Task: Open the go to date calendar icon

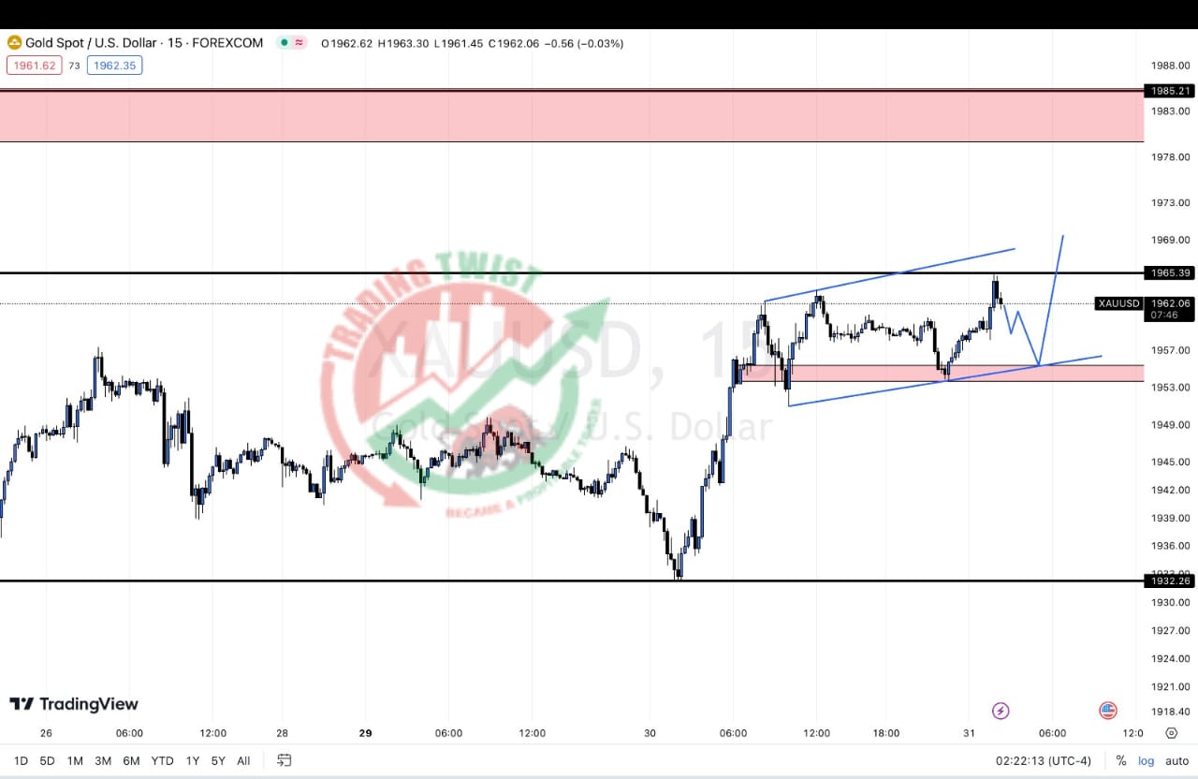Action: click(x=285, y=760)
